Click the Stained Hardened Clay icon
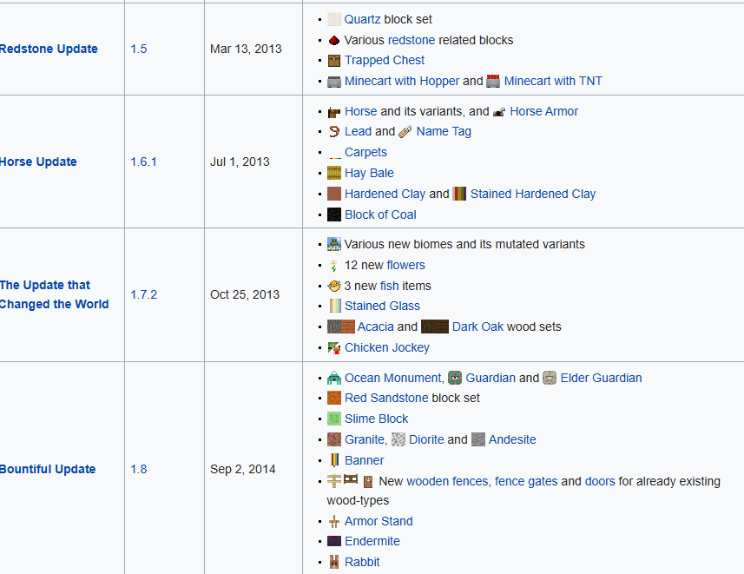The height and width of the screenshot is (574, 744). 459,194
